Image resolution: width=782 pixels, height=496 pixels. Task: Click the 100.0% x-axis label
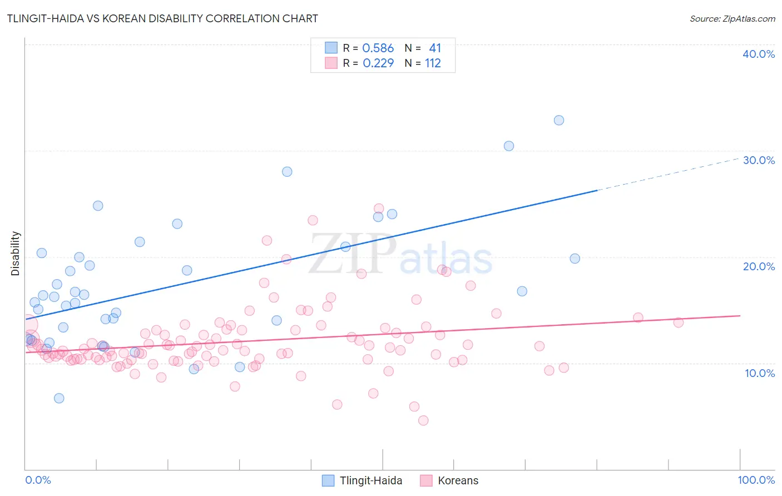coord(756,480)
